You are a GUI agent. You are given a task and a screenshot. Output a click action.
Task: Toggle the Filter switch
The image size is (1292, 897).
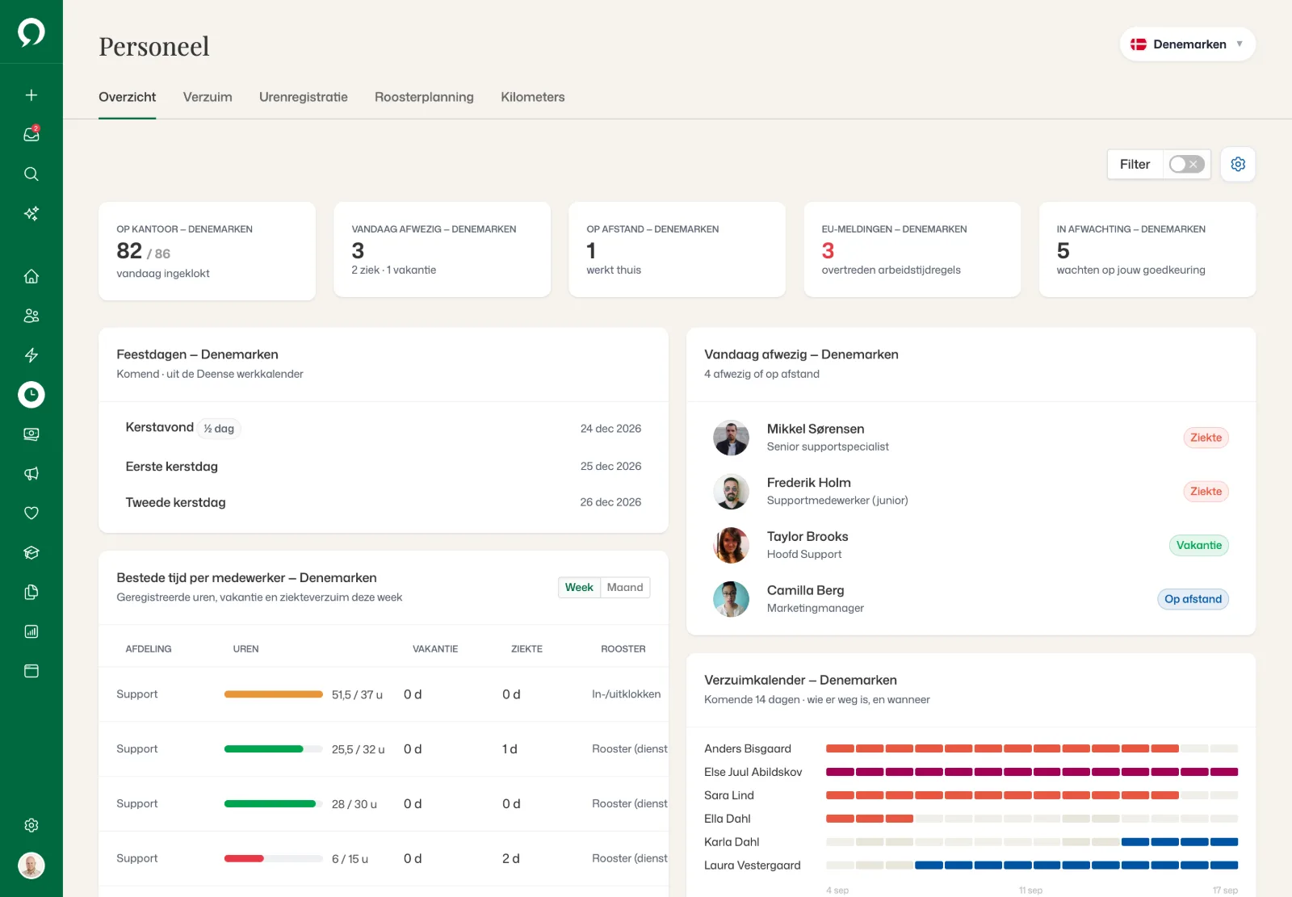1187,164
